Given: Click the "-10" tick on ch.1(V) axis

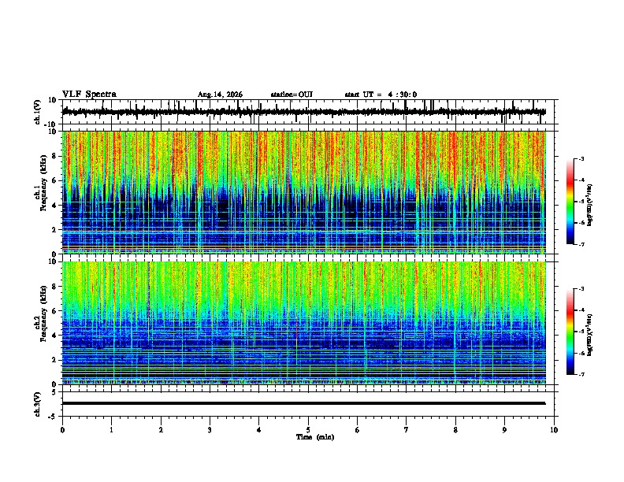Looking at the screenshot, I should [51, 124].
